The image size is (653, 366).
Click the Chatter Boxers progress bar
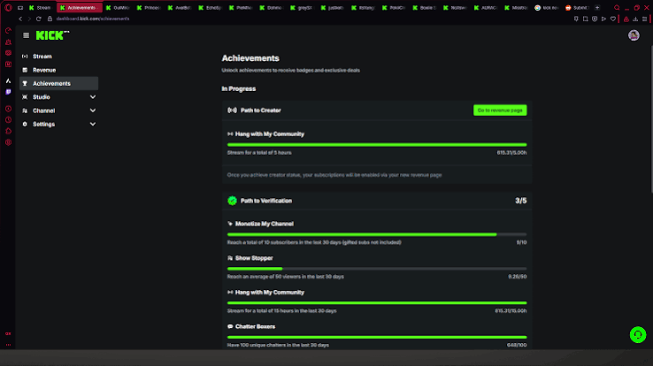point(377,338)
